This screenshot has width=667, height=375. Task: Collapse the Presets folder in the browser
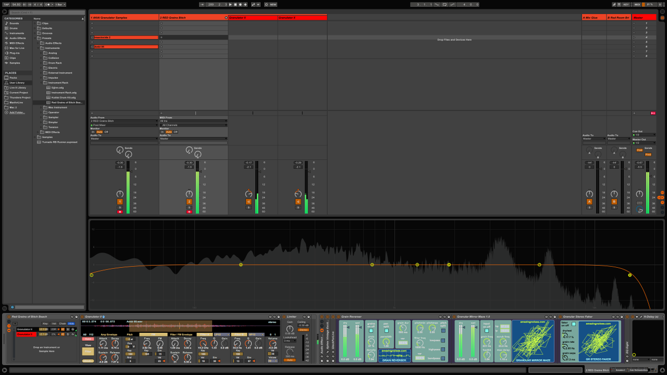click(36, 38)
